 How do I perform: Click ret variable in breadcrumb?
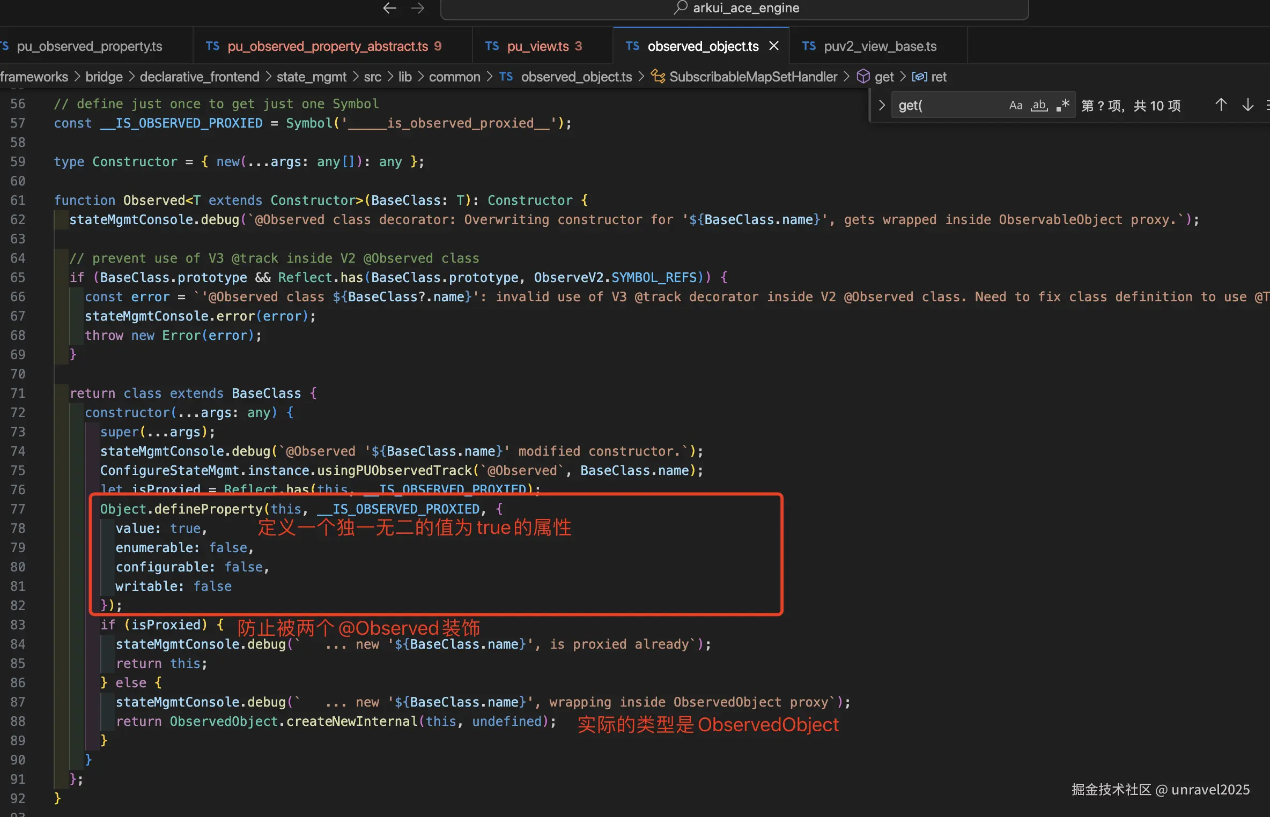(x=939, y=77)
